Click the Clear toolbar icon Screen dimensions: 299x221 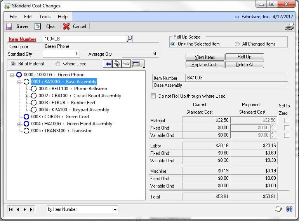tap(38, 26)
